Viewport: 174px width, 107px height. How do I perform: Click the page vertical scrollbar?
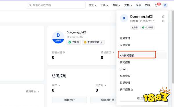coord(173,47)
